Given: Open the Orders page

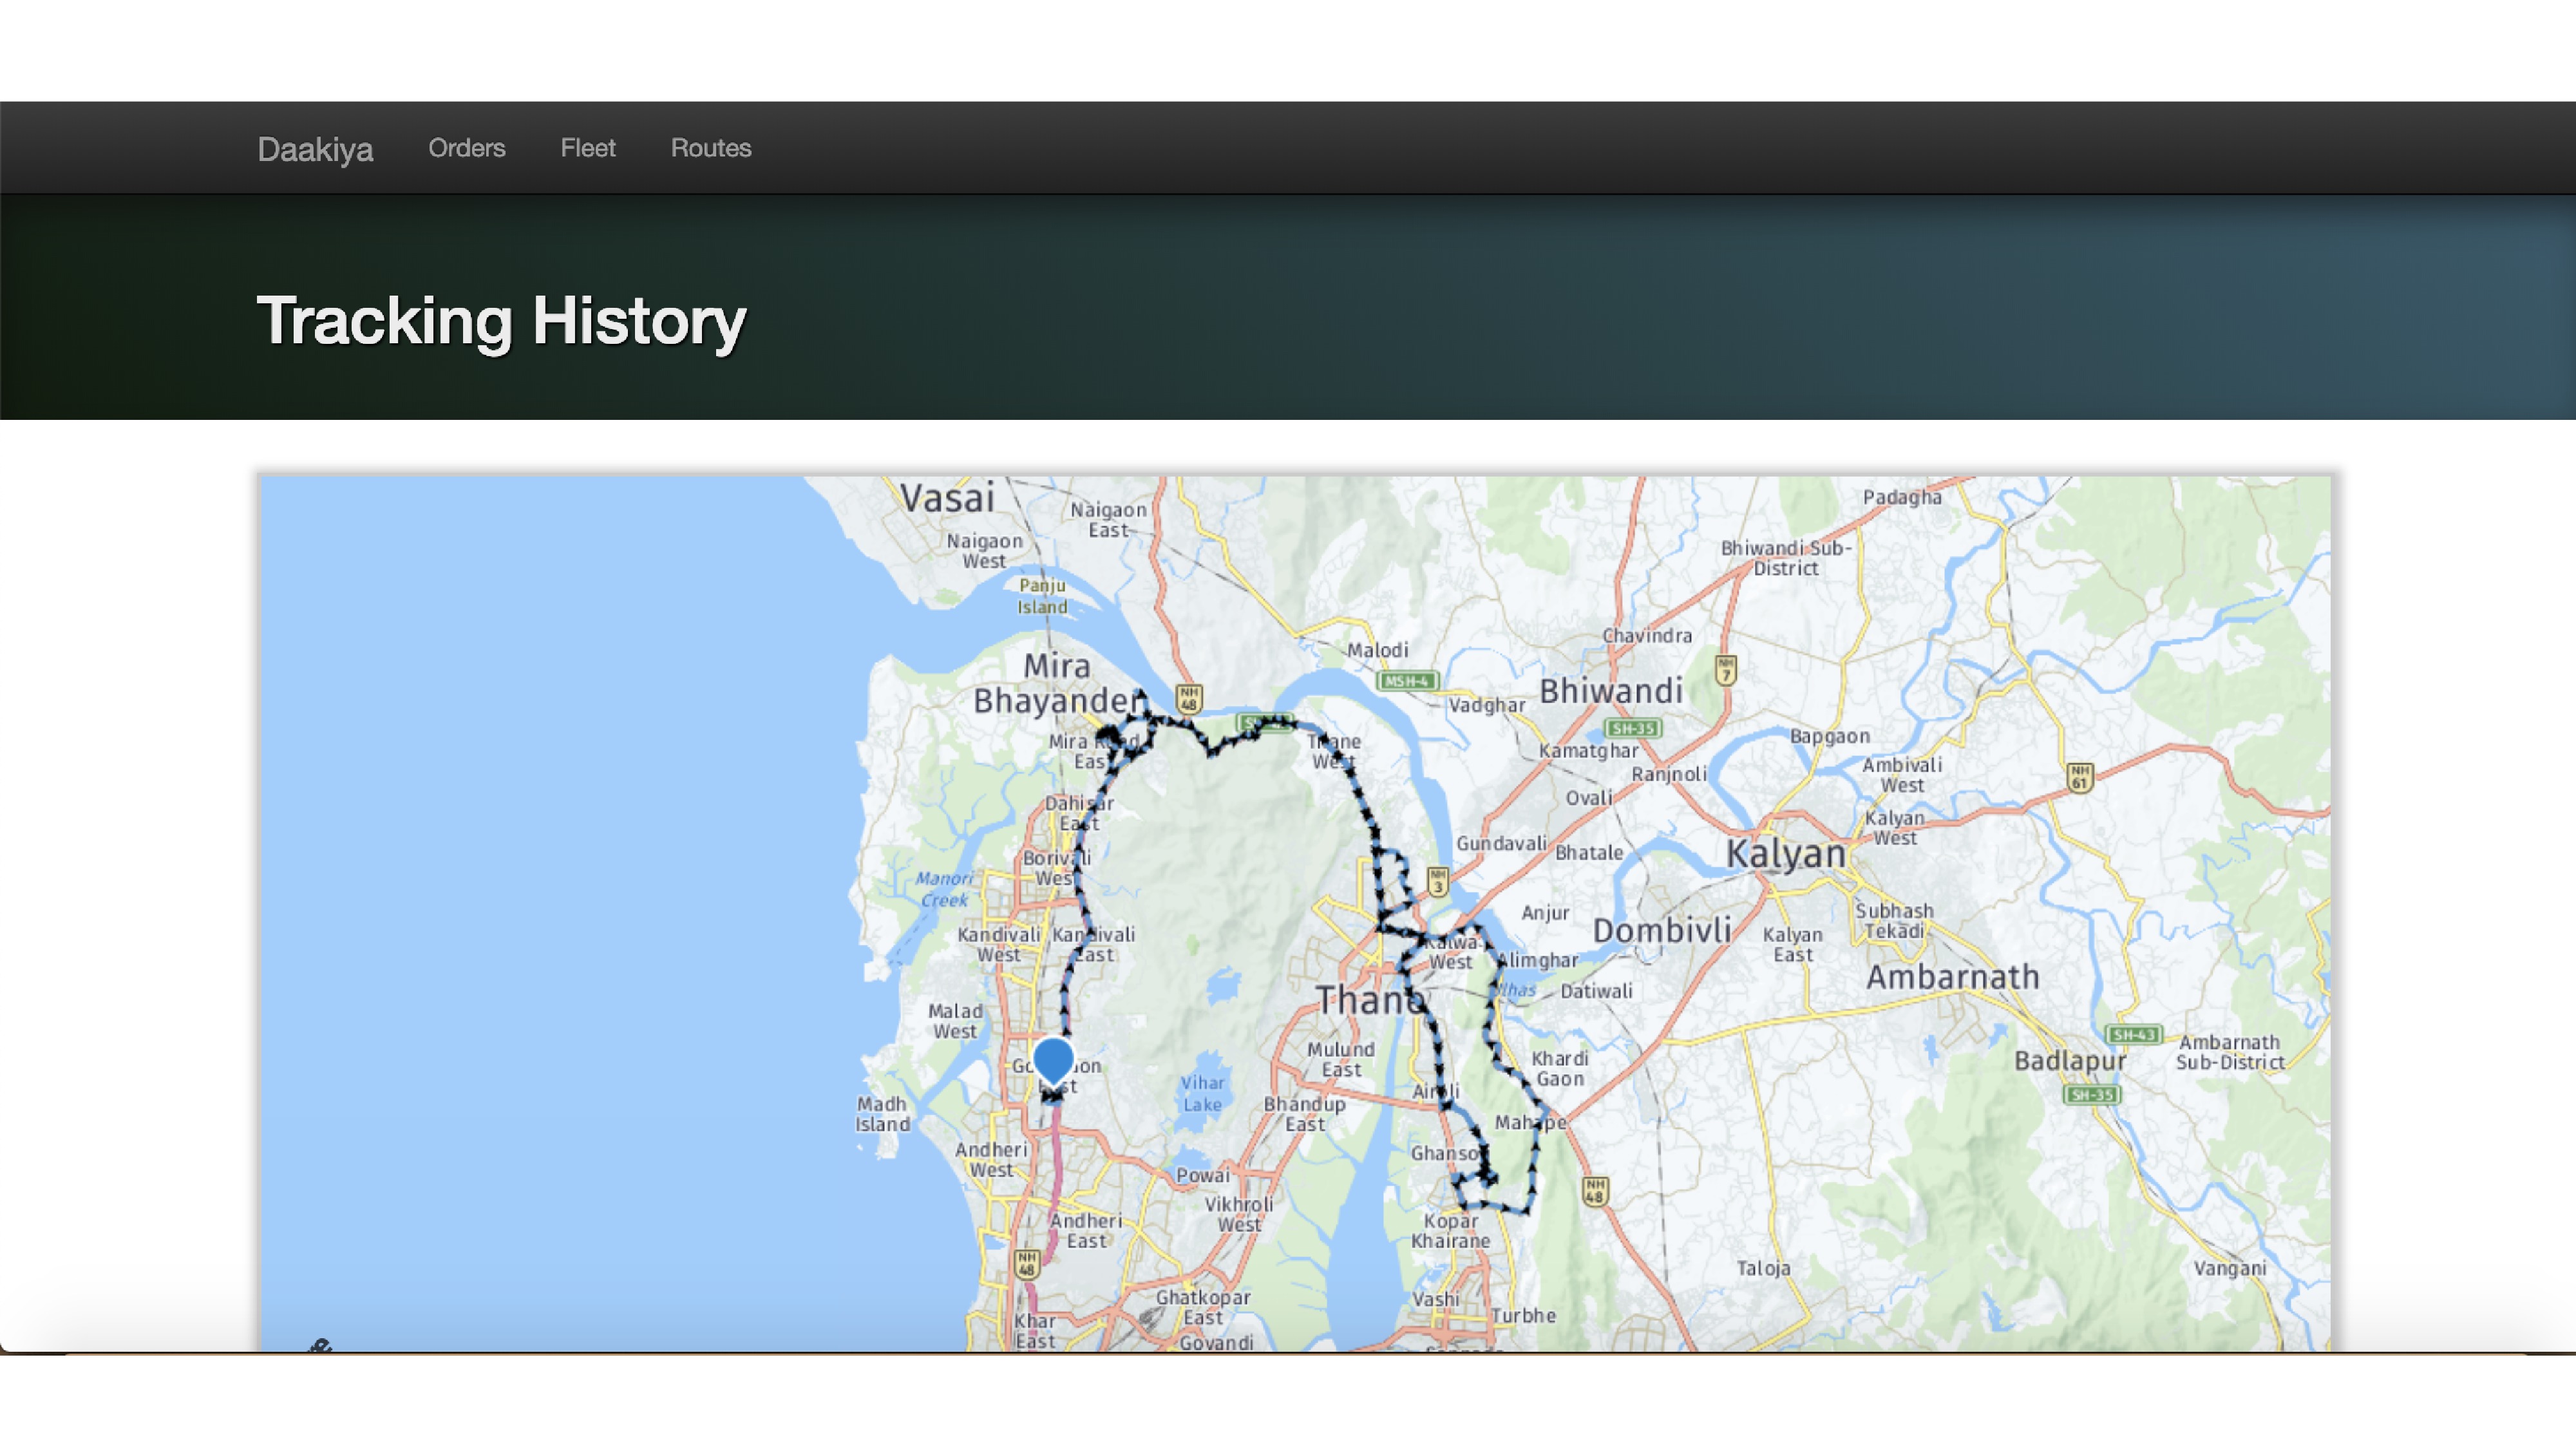Looking at the screenshot, I should point(466,148).
